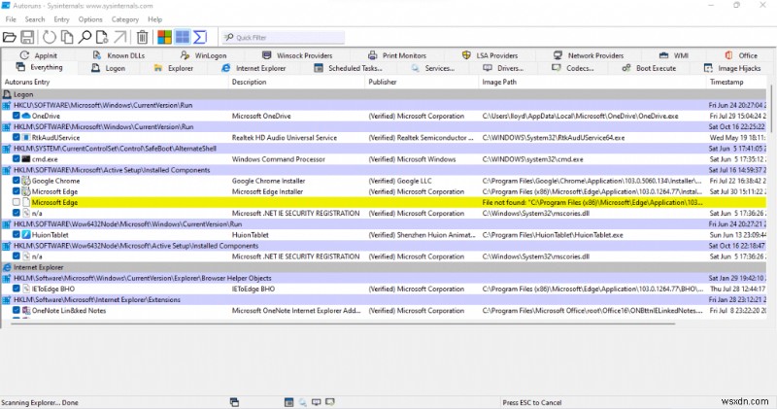Image resolution: width=777 pixels, height=409 pixels.
Task: Click the first status bar window icon
Action: (x=234, y=402)
